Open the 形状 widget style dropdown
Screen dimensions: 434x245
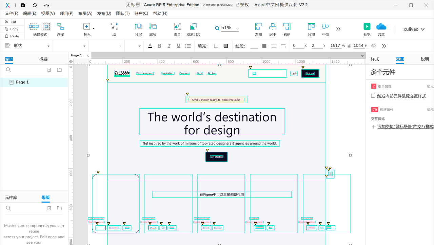point(48,46)
